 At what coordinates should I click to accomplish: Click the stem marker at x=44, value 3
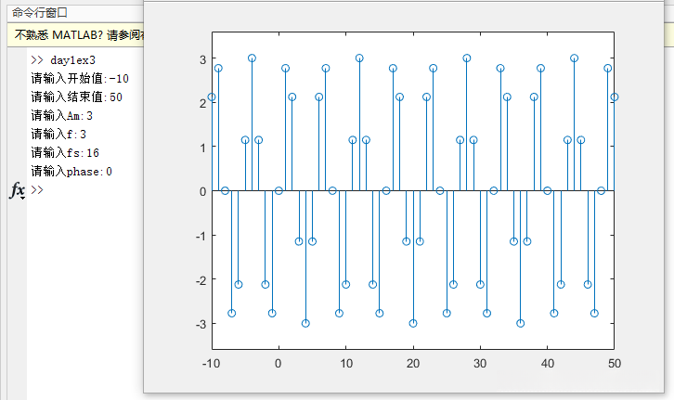tap(574, 58)
